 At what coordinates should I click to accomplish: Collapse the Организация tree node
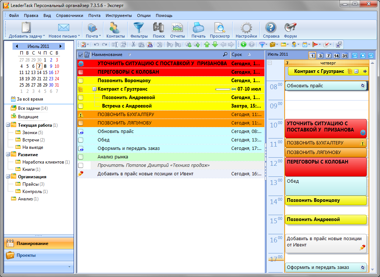(8, 176)
